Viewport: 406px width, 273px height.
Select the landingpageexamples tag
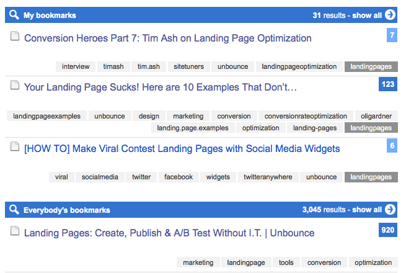click(46, 116)
